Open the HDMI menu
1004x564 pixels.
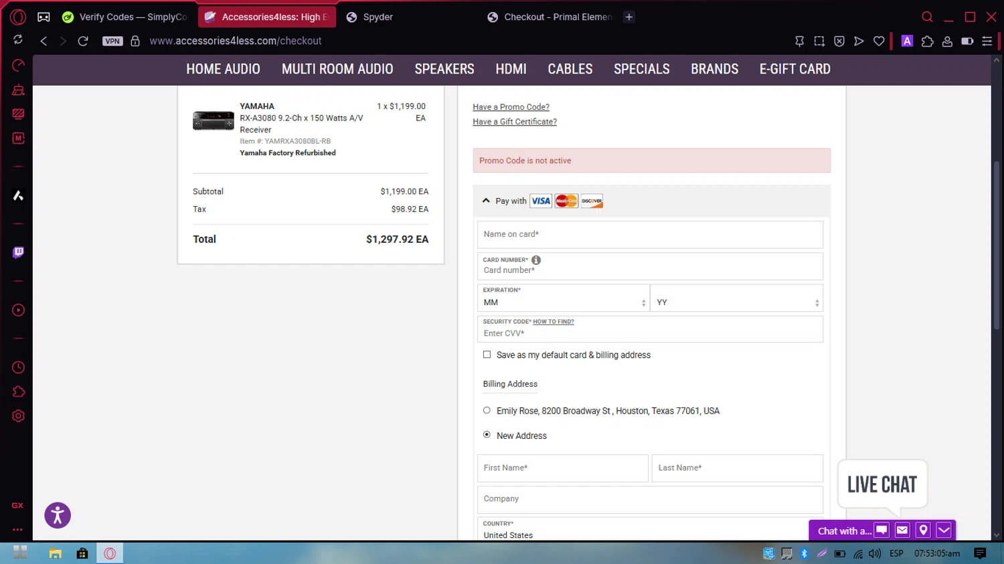[511, 69]
